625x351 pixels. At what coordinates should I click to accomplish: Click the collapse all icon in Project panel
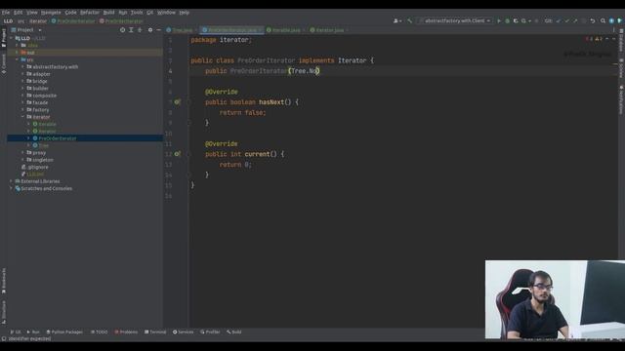(140, 30)
